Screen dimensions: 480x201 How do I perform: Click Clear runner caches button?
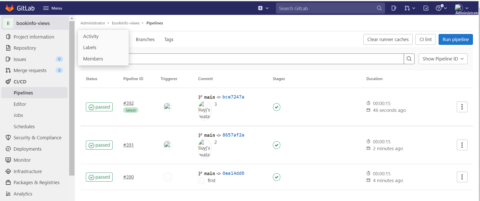[x=388, y=39]
